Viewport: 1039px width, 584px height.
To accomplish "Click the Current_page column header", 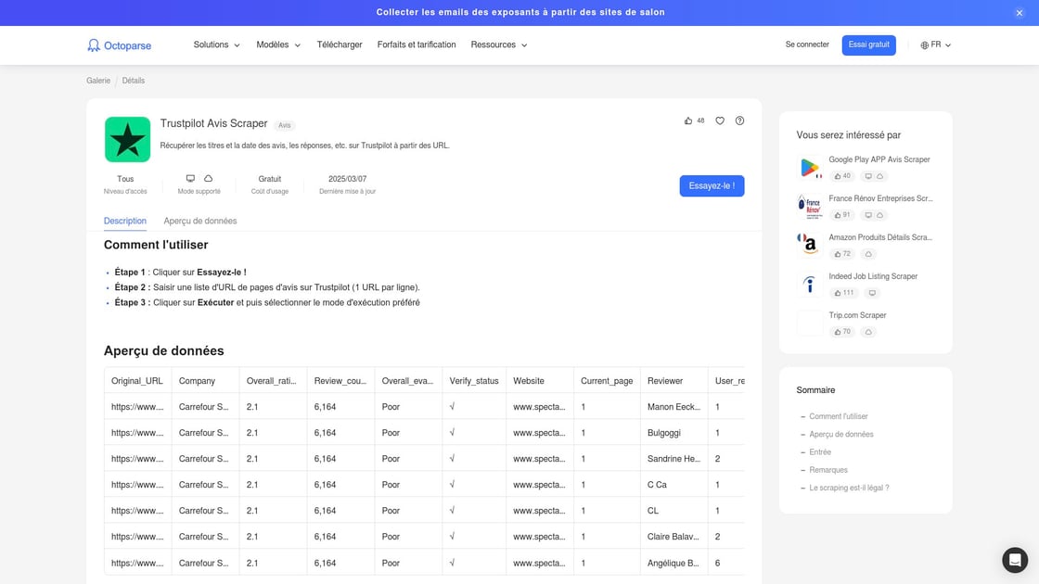I will pyautogui.click(x=607, y=381).
